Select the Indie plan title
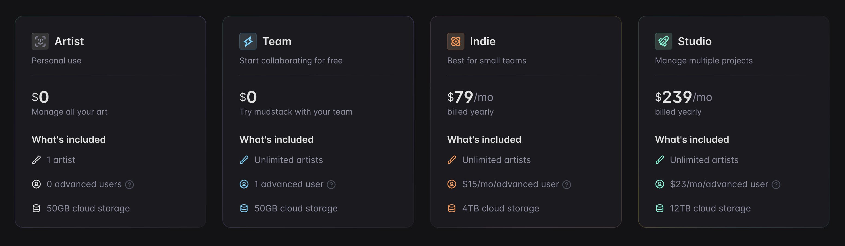 coord(483,41)
